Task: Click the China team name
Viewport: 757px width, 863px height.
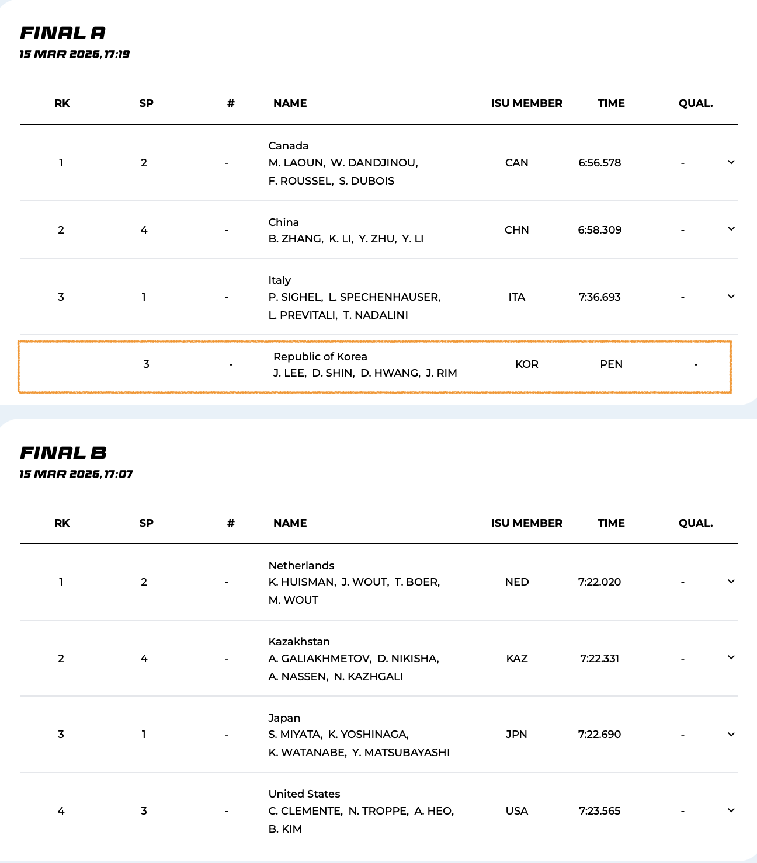Action: [x=284, y=222]
